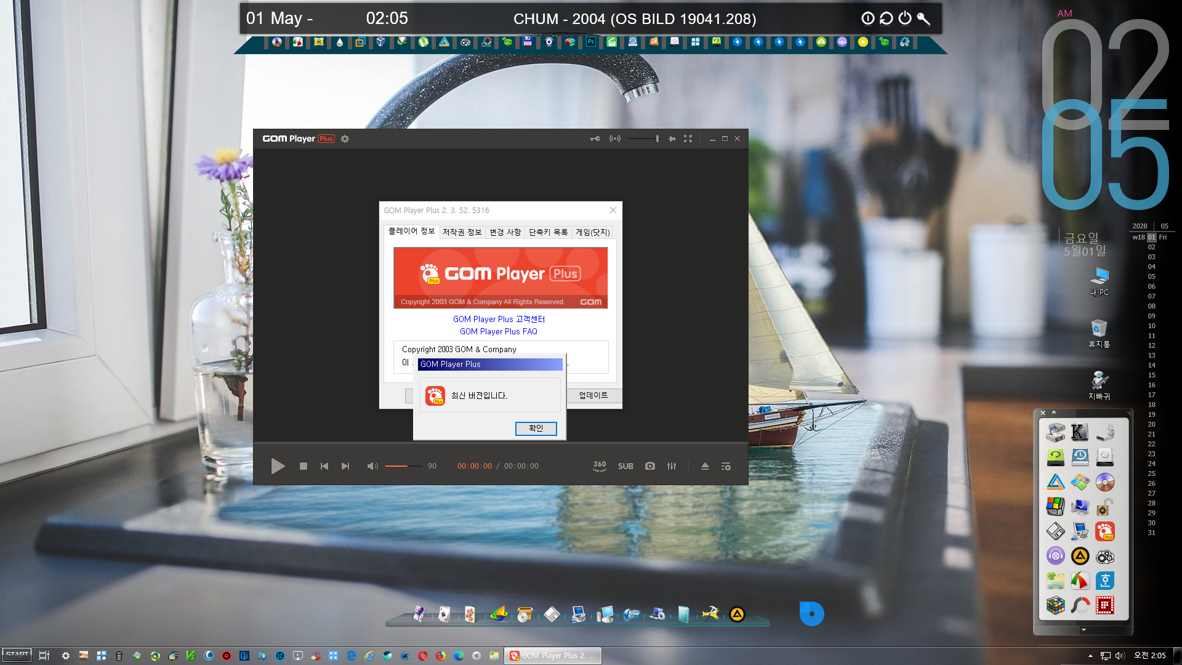Click the eject open-file icon
Viewport: 1182px width, 665px height.
tap(705, 466)
